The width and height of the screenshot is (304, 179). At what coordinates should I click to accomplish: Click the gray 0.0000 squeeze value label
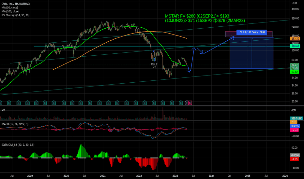[295, 155]
